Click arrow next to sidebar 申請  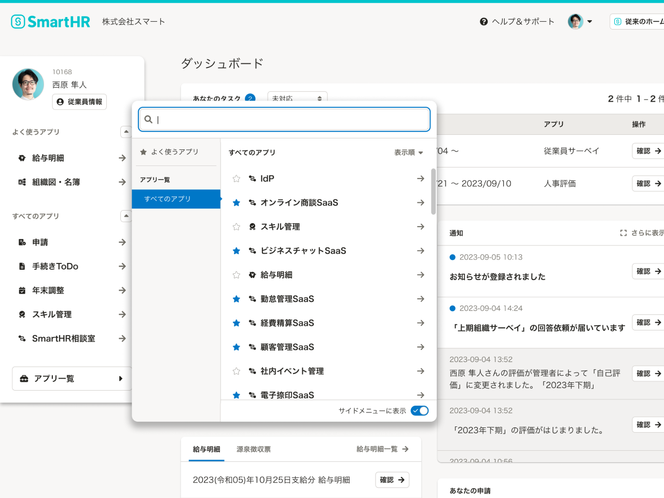click(122, 242)
